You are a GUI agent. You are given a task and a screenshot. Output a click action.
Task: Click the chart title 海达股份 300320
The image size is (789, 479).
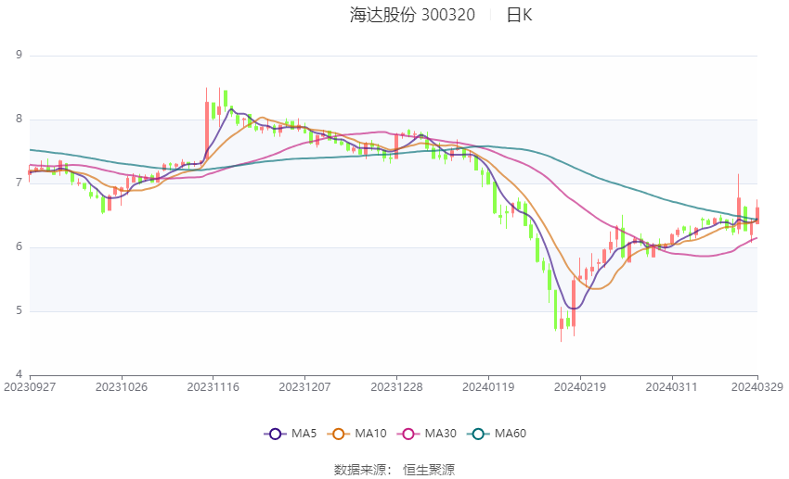pos(412,15)
